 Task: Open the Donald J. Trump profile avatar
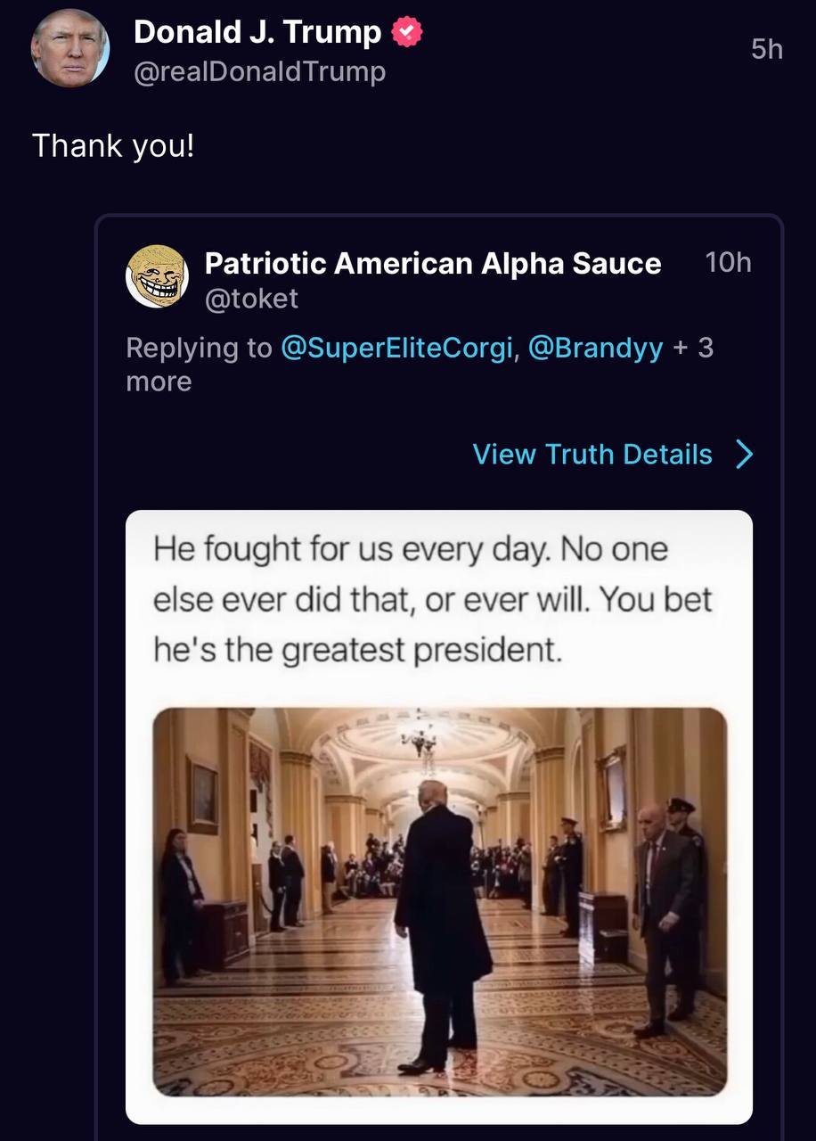[x=70, y=48]
